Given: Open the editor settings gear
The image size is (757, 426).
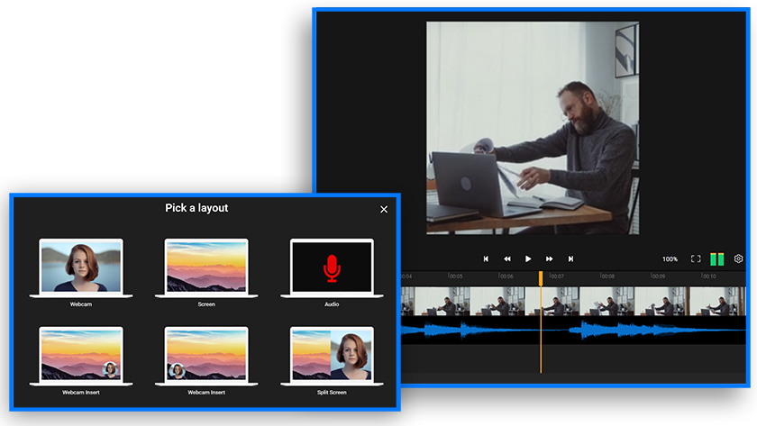Looking at the screenshot, I should click(738, 259).
